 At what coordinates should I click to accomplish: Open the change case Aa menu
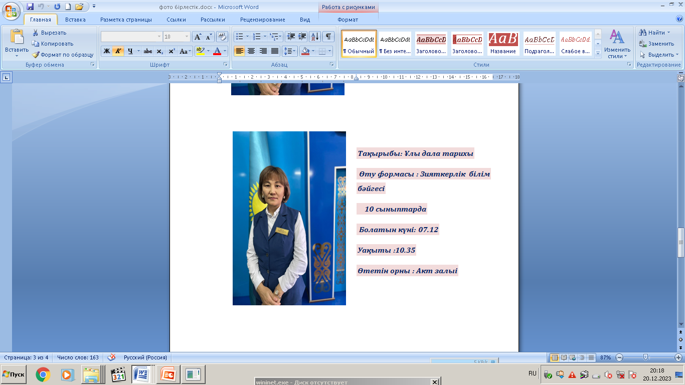point(185,51)
